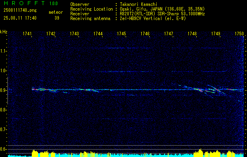This screenshot has height=157, width=247.
Task: Click the 1.1 kHz axis label
Action: pyautogui.click(x=2, y=51)
